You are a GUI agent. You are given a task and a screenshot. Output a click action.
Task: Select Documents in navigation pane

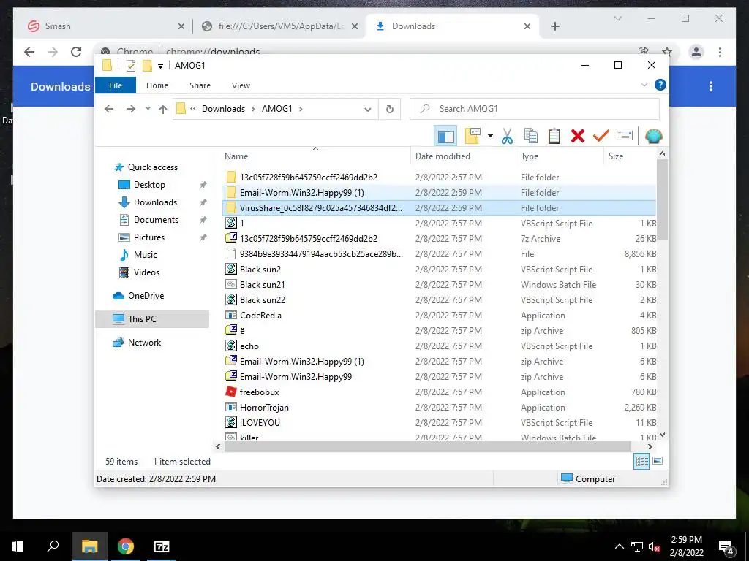(156, 220)
